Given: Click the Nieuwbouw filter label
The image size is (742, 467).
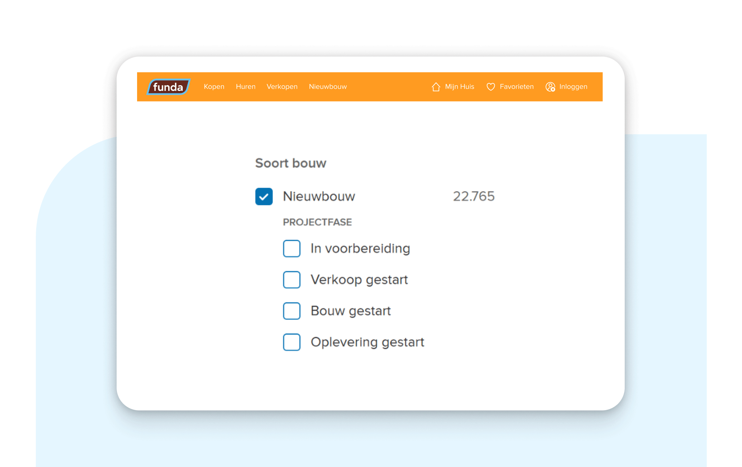Looking at the screenshot, I should (x=319, y=196).
